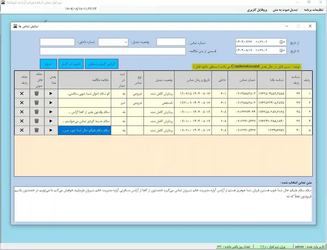This screenshot has height=250, width=327.
Task: Delete audio file of row 40
Action: [x=37, y=130]
